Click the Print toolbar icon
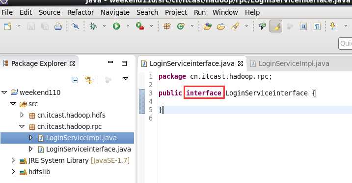 58,27
